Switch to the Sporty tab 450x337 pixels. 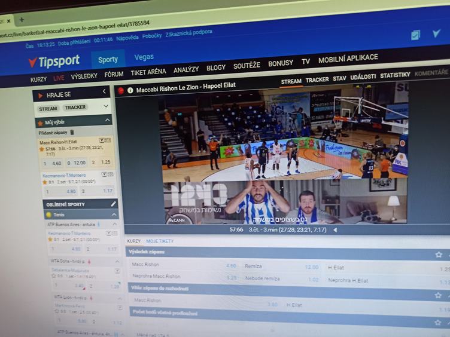[108, 60]
